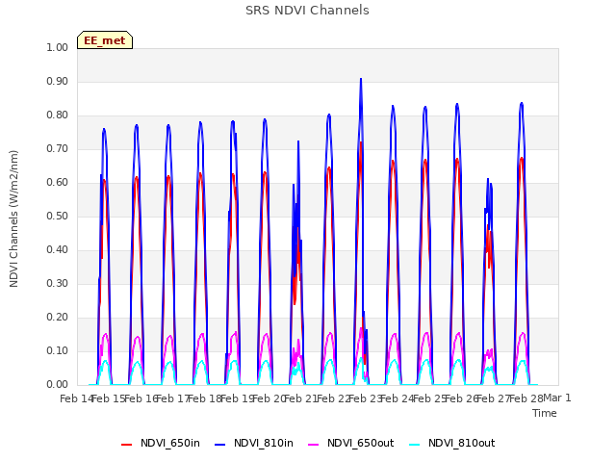Click the 0.60 y-axis tick label
The width and height of the screenshot is (616, 462).
click(x=57, y=182)
